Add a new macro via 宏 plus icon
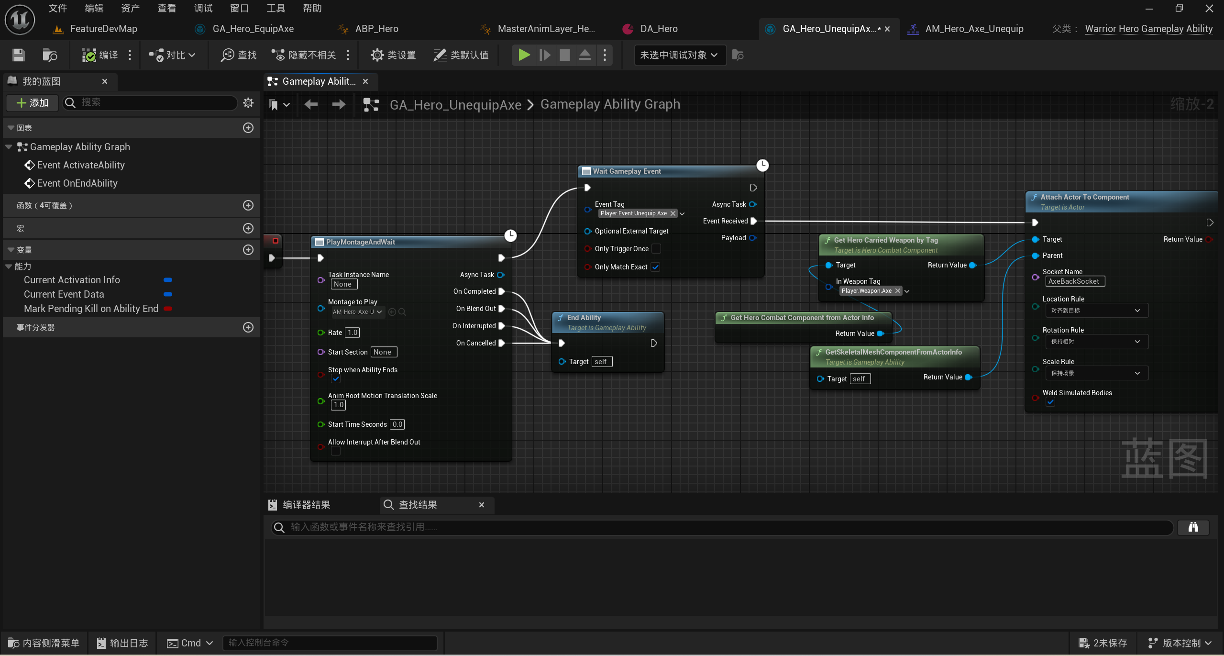 point(248,228)
